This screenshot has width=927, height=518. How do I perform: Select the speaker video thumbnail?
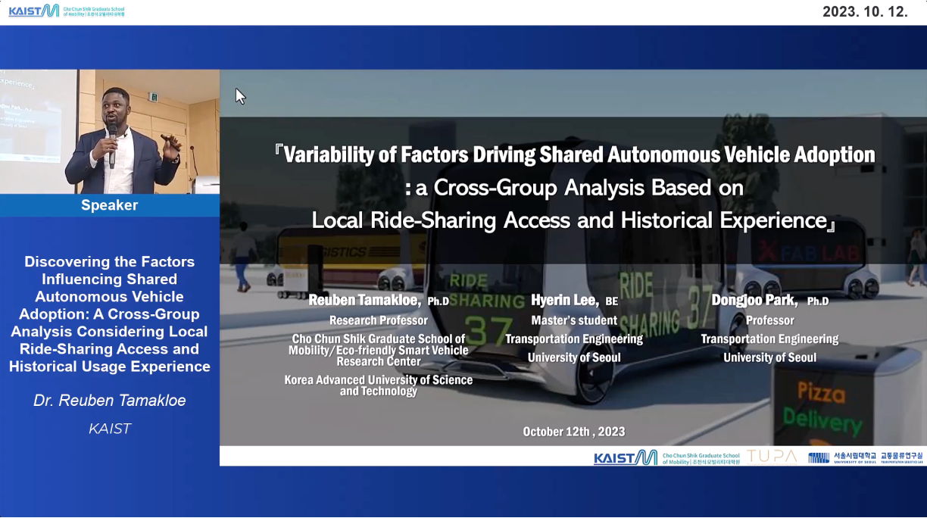point(110,131)
